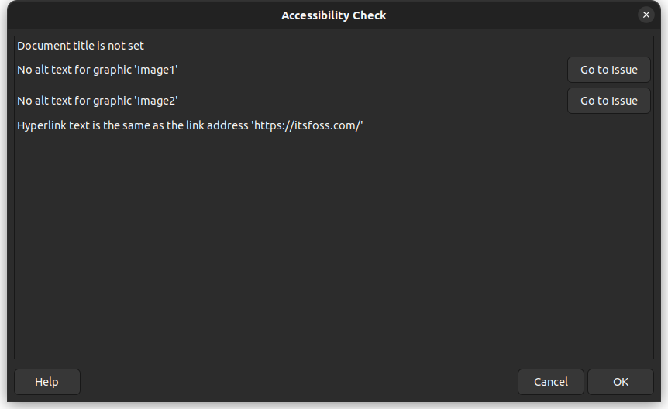Image resolution: width=668 pixels, height=409 pixels.
Task: Go to issue for graphic 'Image1'
Action: pos(609,70)
